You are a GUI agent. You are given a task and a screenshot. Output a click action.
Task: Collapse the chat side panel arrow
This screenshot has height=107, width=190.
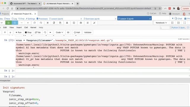172,18
